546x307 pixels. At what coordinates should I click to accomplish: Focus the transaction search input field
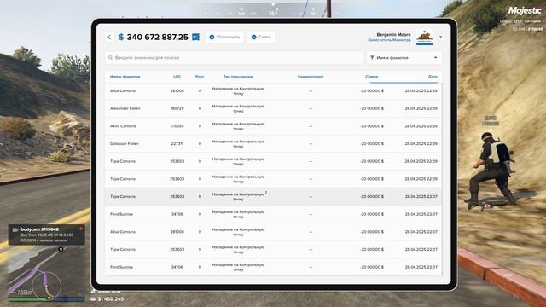point(234,57)
